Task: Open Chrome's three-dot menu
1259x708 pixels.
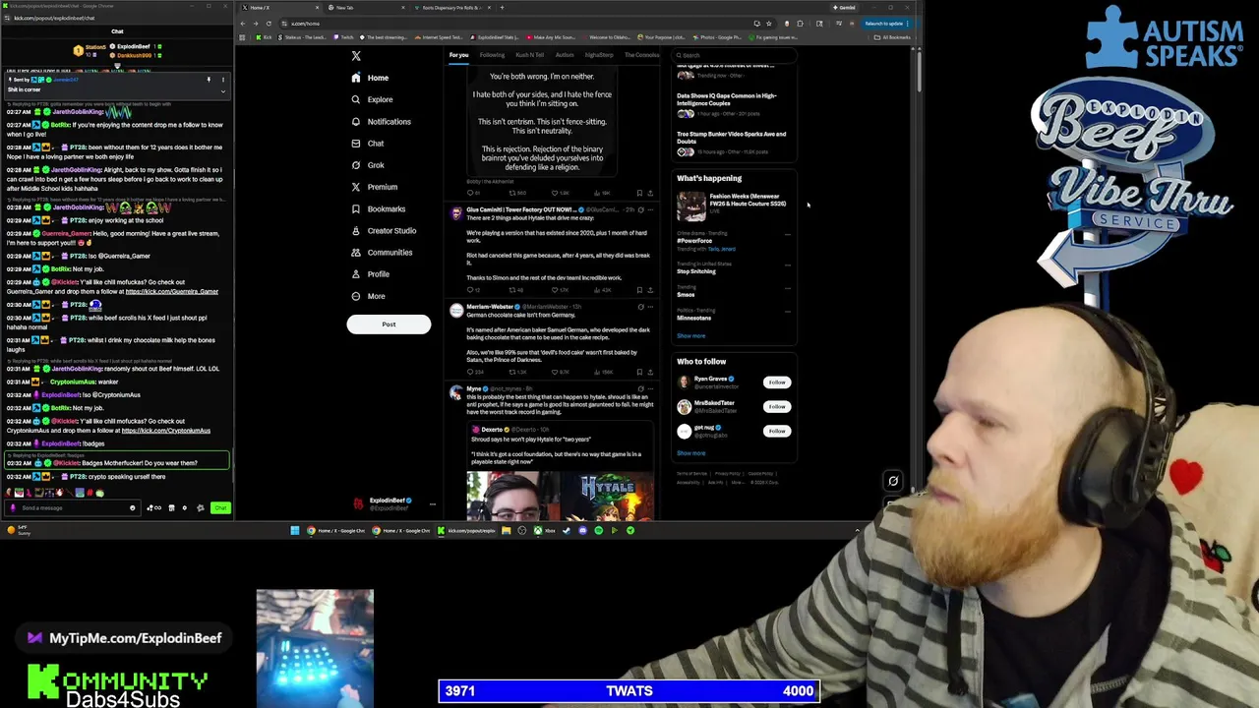Action: (909, 24)
